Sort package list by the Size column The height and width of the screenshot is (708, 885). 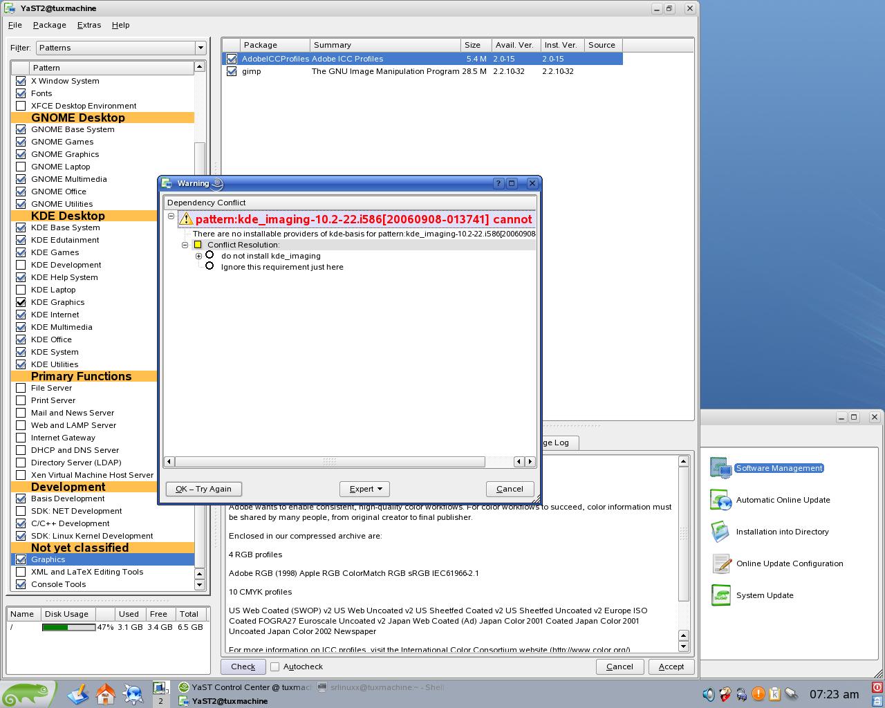(x=476, y=45)
